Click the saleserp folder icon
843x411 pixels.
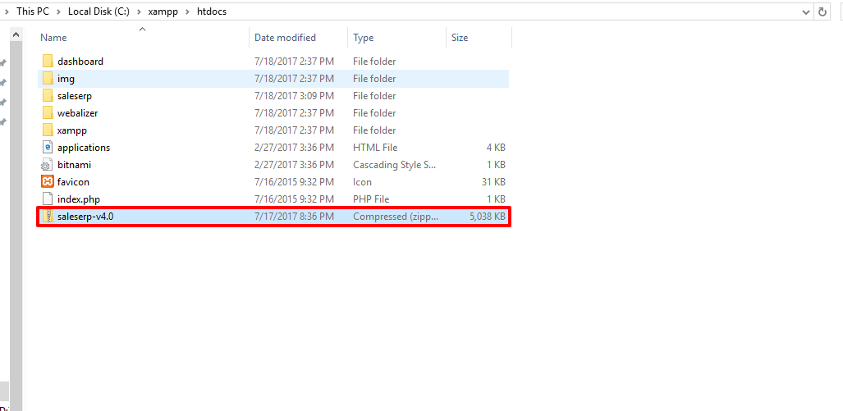[x=48, y=96]
